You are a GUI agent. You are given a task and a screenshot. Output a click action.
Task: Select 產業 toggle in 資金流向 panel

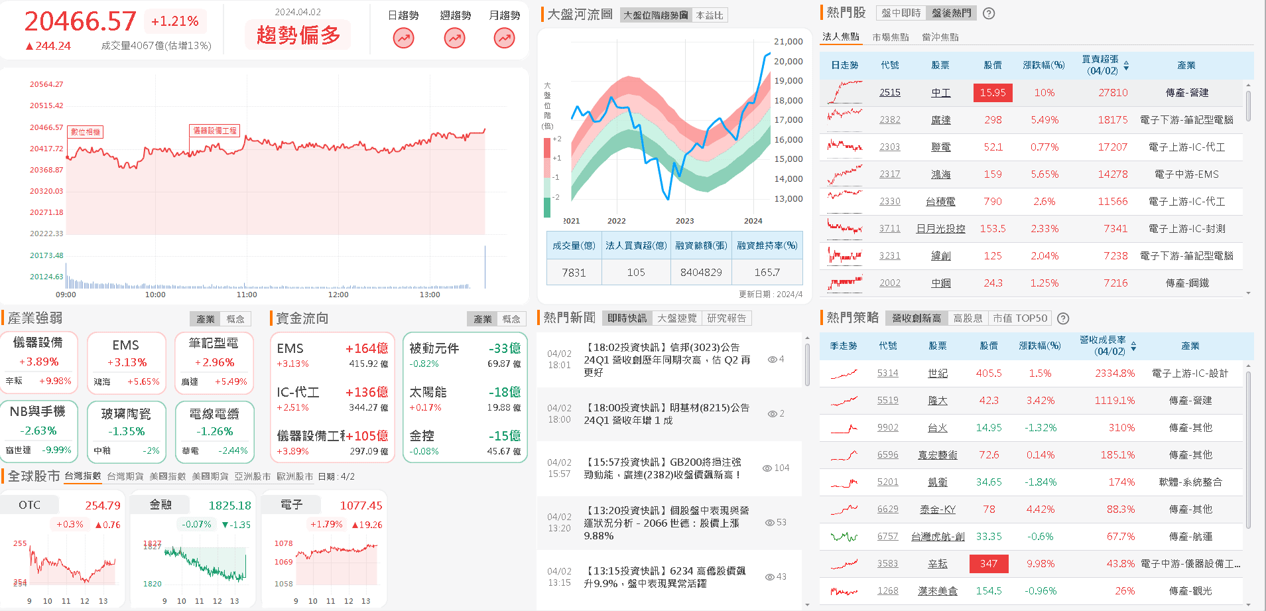click(483, 319)
